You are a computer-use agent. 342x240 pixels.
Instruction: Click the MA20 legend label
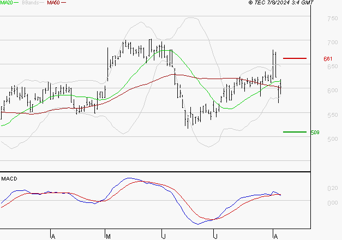[7, 3]
